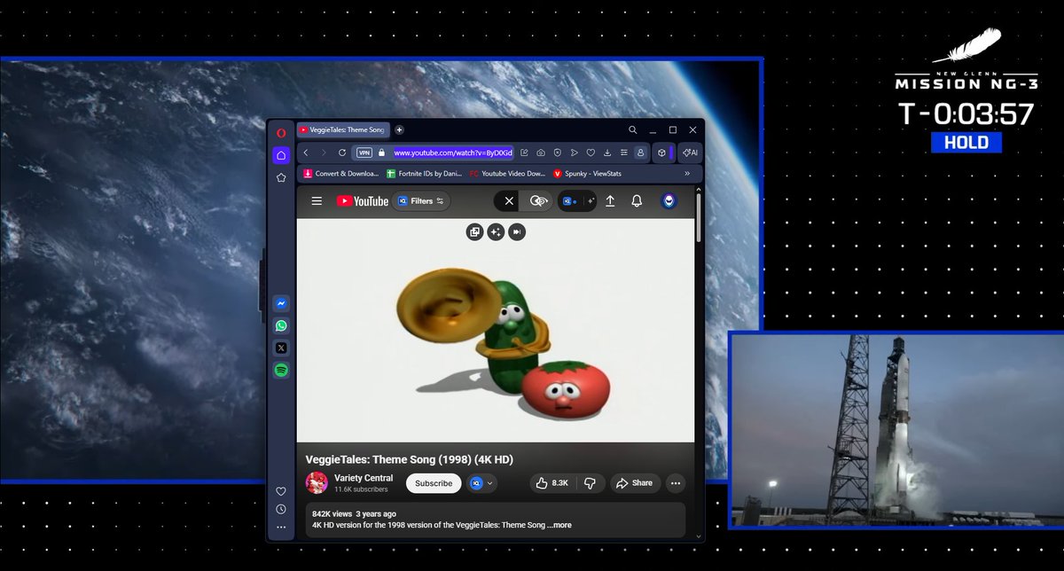
Task: Open the heart Pinboards icon in sidebar
Action: point(281,491)
